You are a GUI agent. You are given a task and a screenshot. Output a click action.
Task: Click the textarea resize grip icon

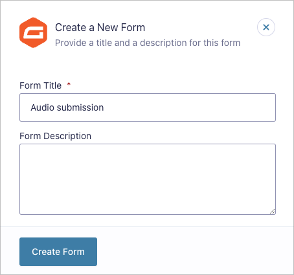(273, 212)
